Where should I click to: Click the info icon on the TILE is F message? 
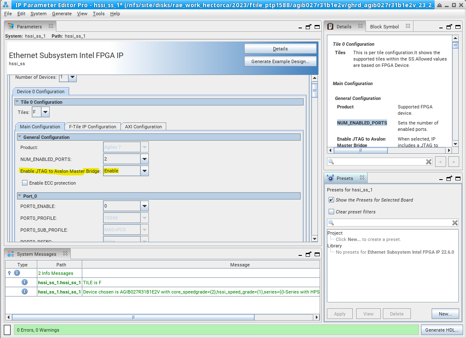tap(25, 282)
